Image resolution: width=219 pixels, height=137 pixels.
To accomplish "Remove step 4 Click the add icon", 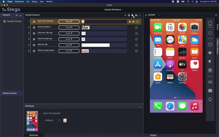I will coord(137,39).
